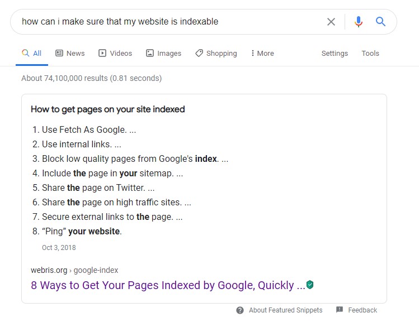Switch to the Videos tab
419x322 pixels.
coord(115,54)
